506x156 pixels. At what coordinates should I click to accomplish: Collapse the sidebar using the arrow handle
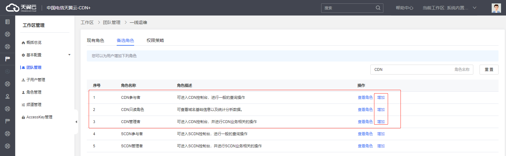76,122
